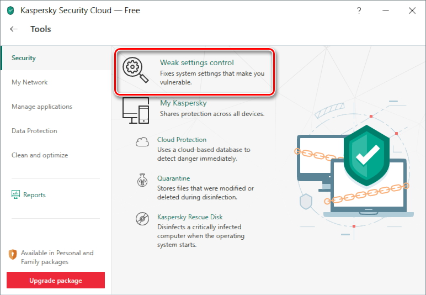Image resolution: width=426 pixels, height=295 pixels.
Task: Click the Kaspersky Rescue Disk disc icon
Action: point(142,219)
